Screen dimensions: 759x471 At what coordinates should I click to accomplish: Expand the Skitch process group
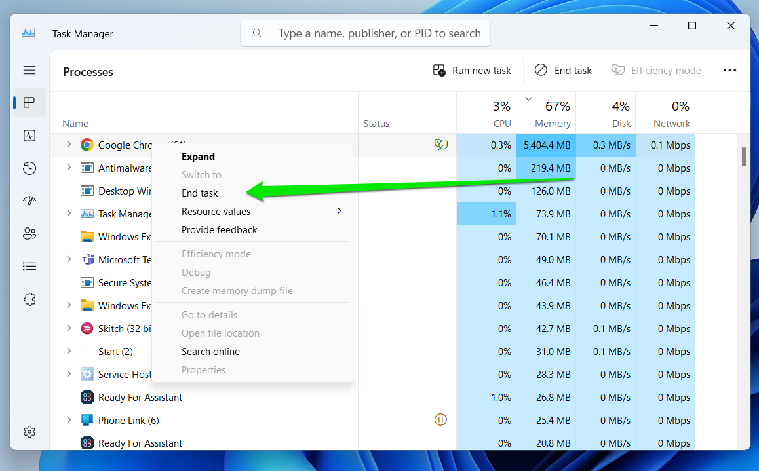pos(69,328)
